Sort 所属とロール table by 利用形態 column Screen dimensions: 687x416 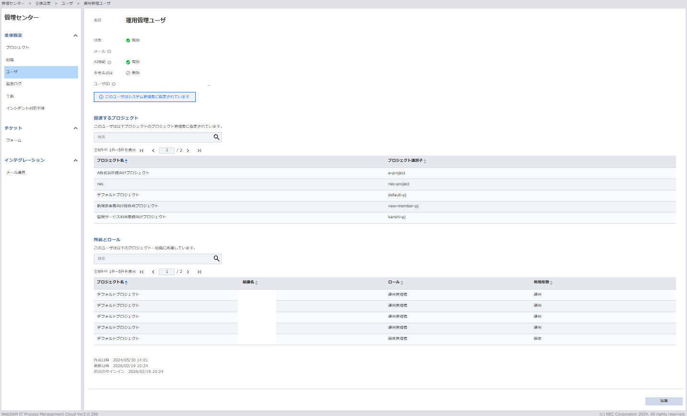coord(551,282)
